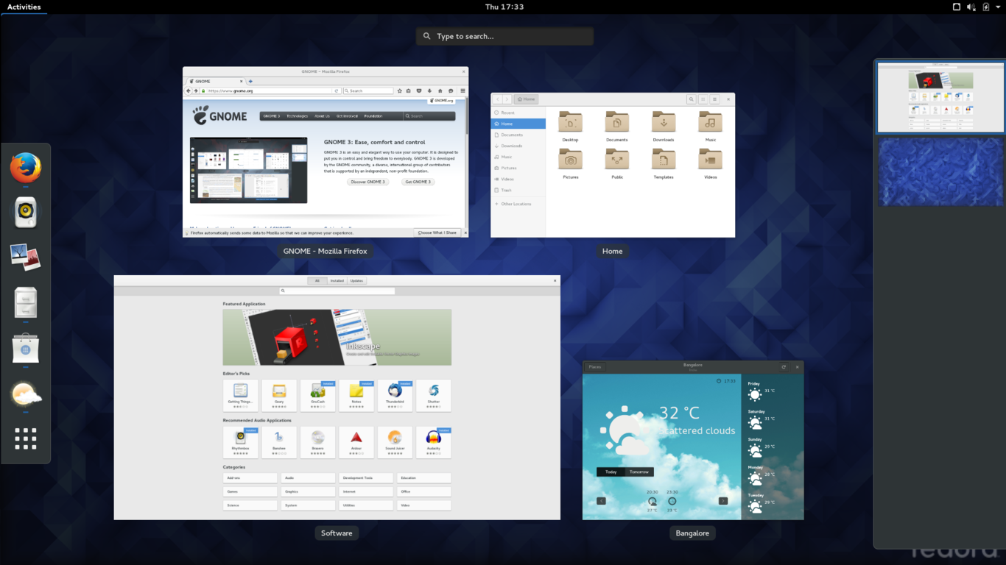The image size is (1006, 565).
Task: Show all applications grid
Action: click(26, 438)
